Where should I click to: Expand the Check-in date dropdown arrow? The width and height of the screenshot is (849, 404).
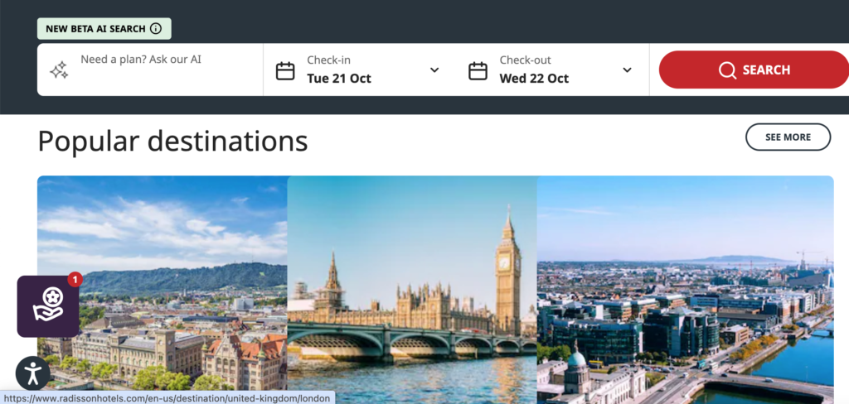click(x=434, y=70)
